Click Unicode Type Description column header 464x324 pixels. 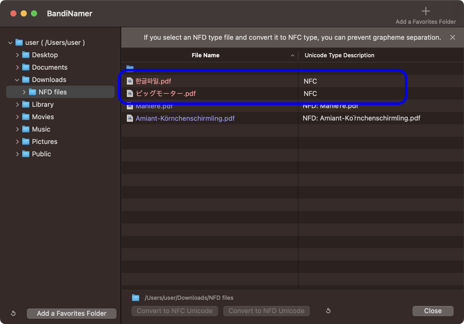(339, 55)
